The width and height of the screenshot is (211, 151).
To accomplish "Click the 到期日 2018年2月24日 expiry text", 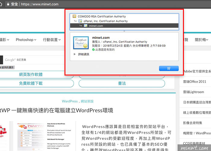I will 129,46.
